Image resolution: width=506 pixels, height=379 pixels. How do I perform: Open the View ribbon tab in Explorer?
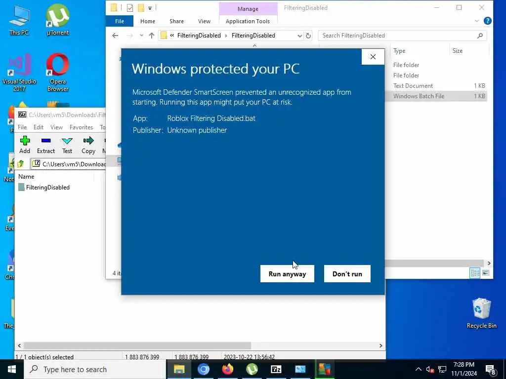204,21
